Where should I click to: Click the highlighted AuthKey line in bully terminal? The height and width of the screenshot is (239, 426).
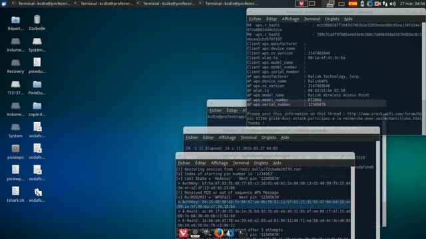[263, 204]
